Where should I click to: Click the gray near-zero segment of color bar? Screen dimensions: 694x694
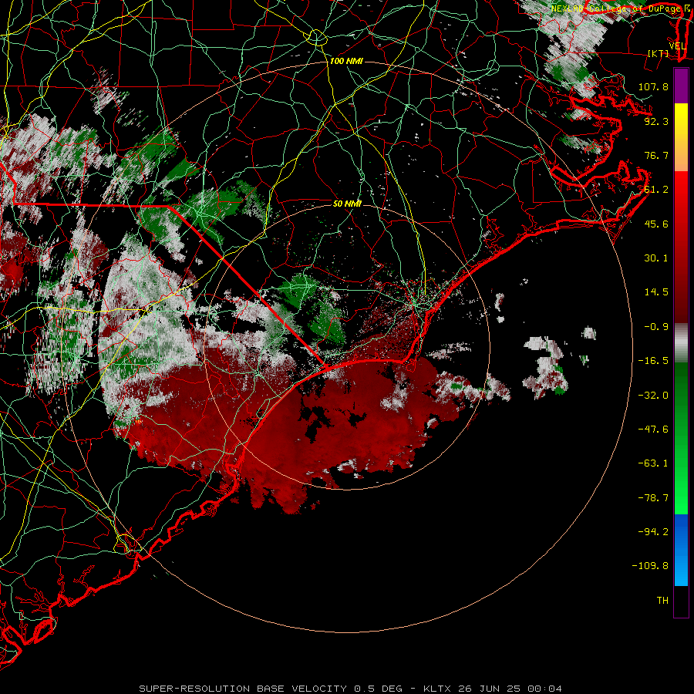(x=681, y=342)
